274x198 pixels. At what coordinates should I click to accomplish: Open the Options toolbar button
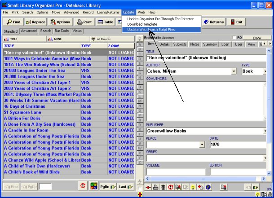[x=60, y=22]
